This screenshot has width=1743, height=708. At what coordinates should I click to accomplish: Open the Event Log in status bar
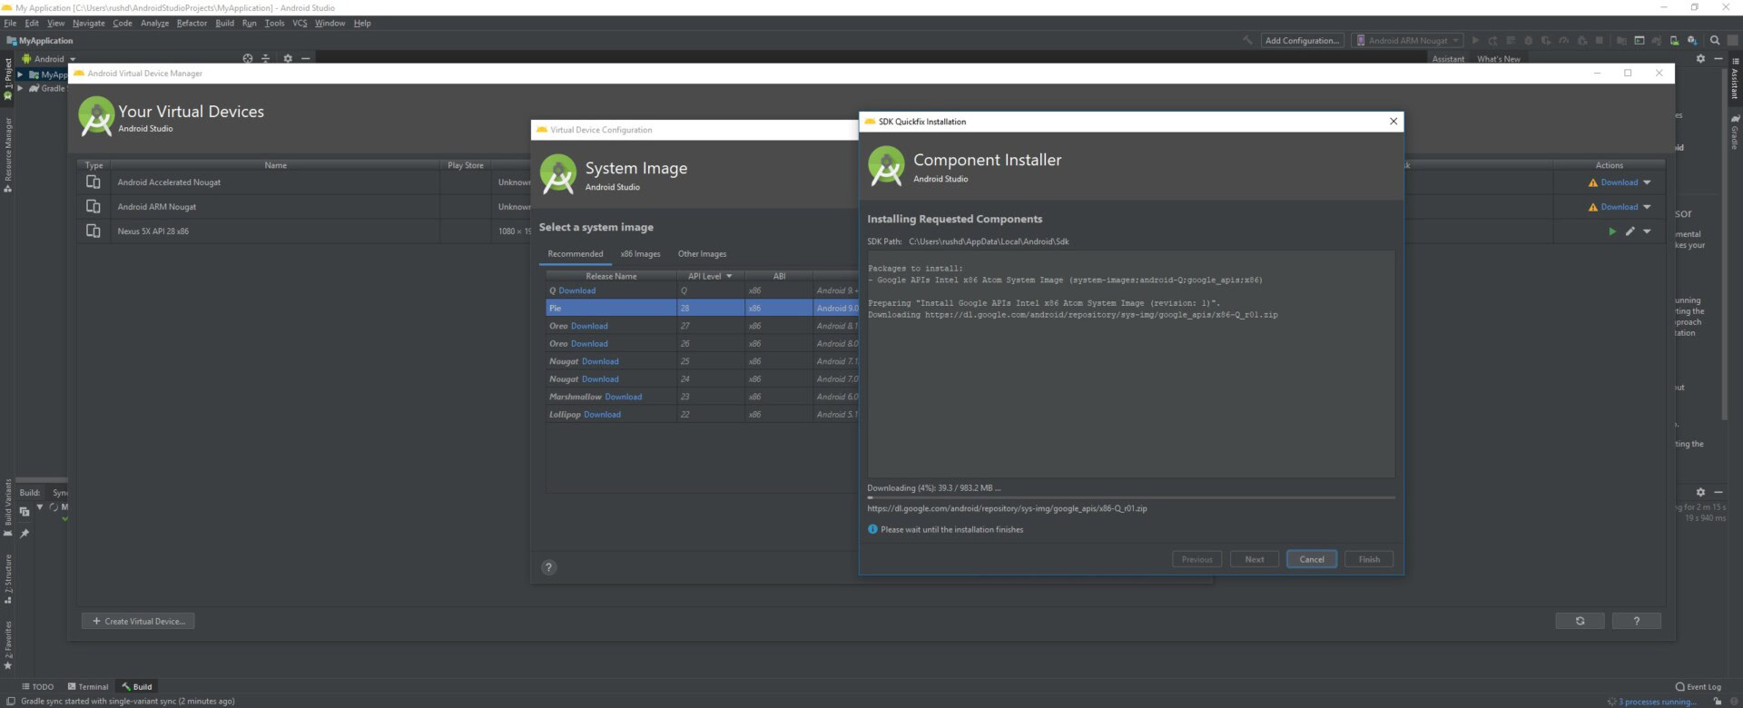pos(1698,686)
